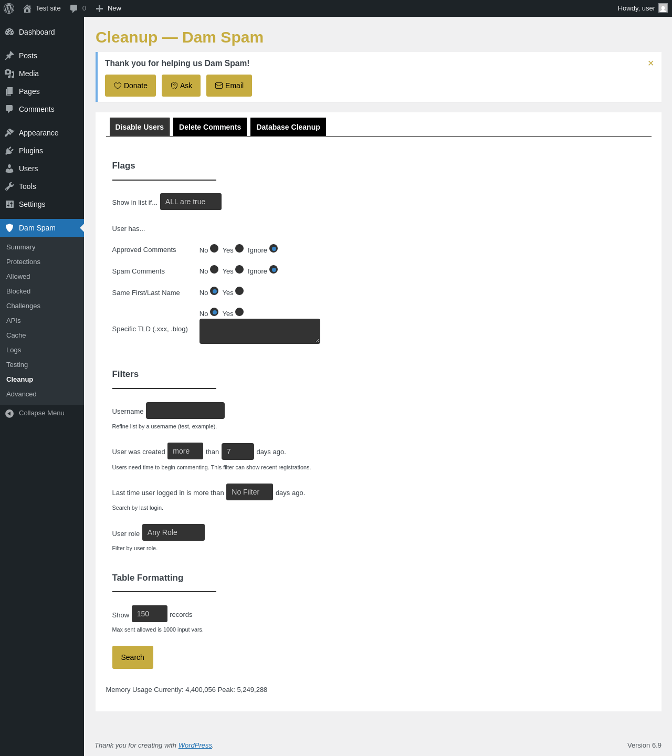Click the Search button

pyautogui.click(x=133, y=657)
